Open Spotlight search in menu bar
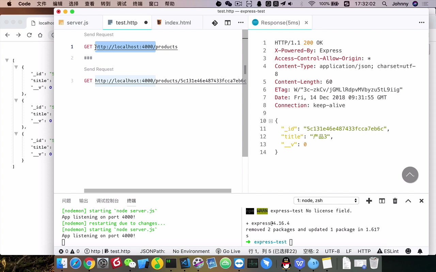Image resolution: width=436 pixels, height=272 pixels. [385, 4]
